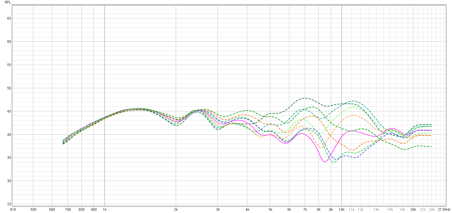452x213 pixels.
Task: Click the 18k frequency axis label
Action: coord(402,210)
